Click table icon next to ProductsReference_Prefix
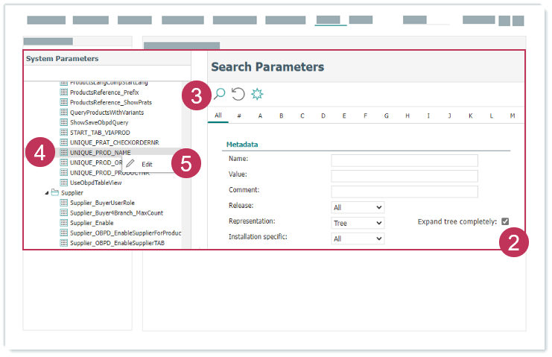 [64, 92]
